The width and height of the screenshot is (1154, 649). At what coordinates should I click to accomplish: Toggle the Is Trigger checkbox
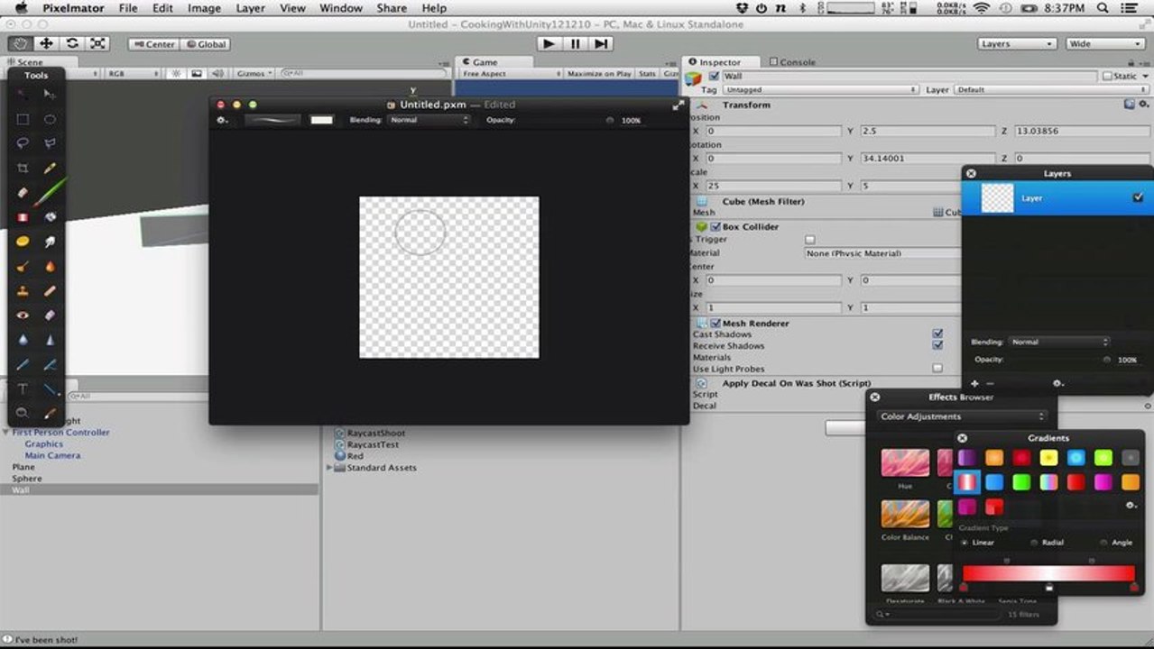click(809, 240)
